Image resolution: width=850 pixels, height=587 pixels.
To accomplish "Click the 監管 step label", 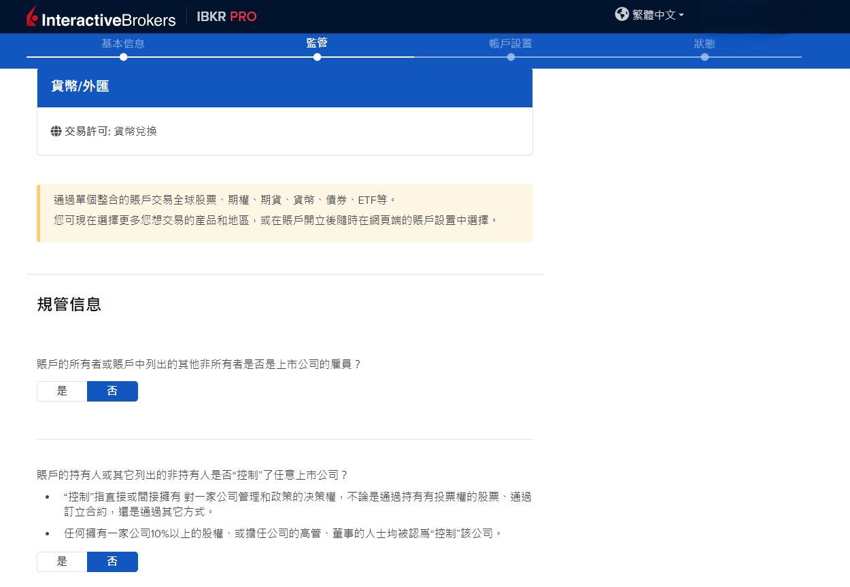I will [317, 43].
